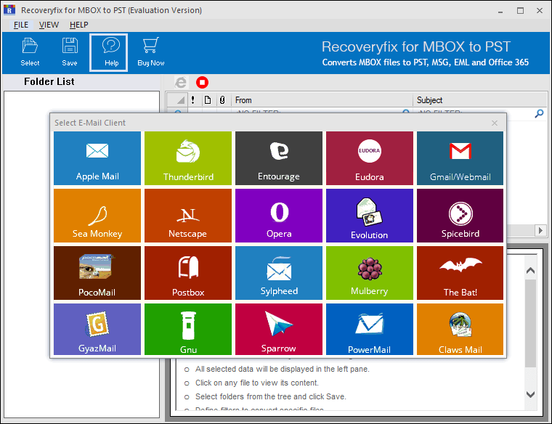Select the Sylpheed tile
Image resolution: width=552 pixels, height=424 pixels.
coord(279,273)
